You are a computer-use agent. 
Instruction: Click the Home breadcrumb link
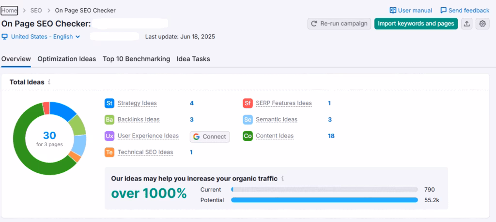point(9,11)
